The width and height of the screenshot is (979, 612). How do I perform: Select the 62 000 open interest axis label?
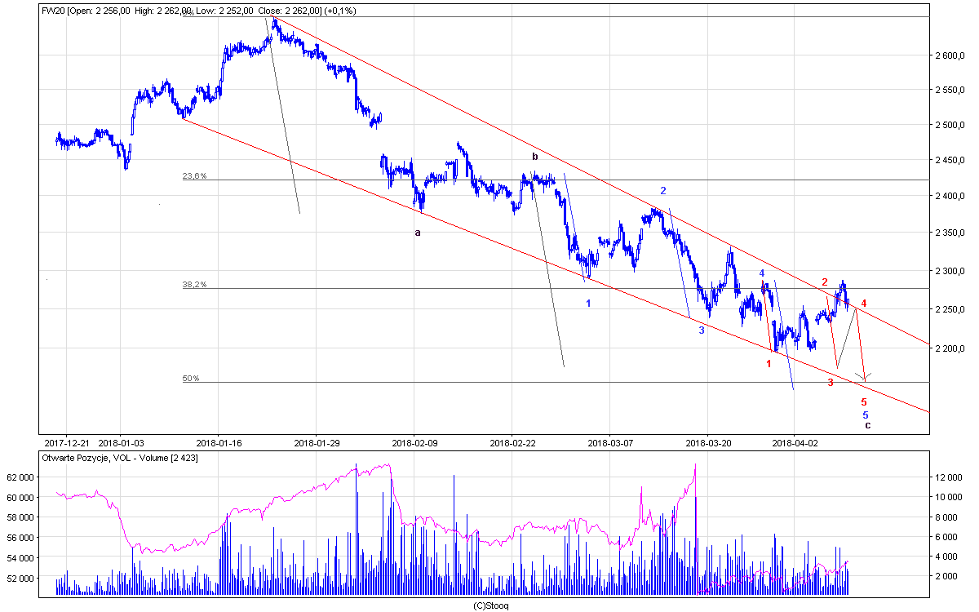point(20,477)
